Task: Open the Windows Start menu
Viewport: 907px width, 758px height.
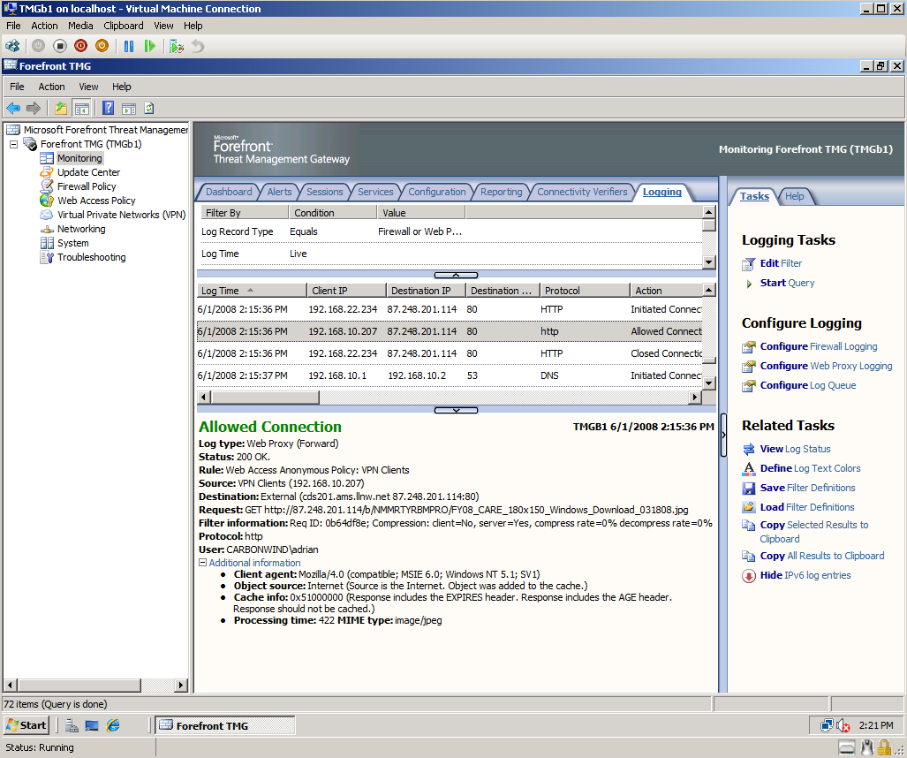Action: point(26,725)
